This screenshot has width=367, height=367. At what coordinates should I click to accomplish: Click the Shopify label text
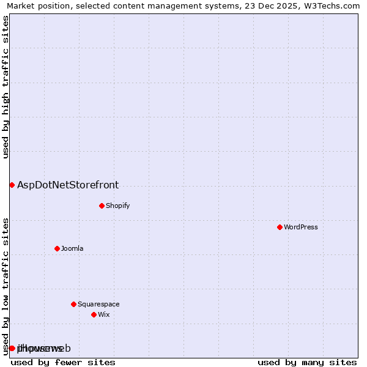click(117, 206)
